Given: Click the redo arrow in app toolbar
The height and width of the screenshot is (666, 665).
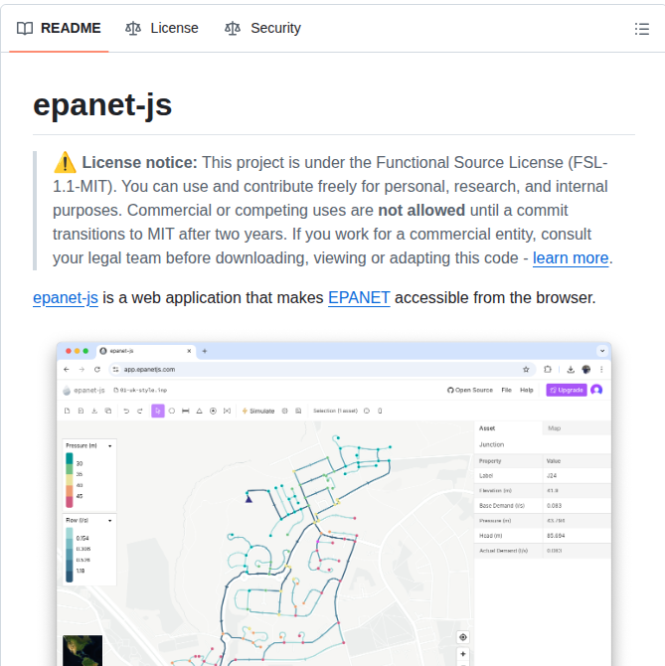Looking at the screenshot, I should pyautogui.click(x=140, y=411).
